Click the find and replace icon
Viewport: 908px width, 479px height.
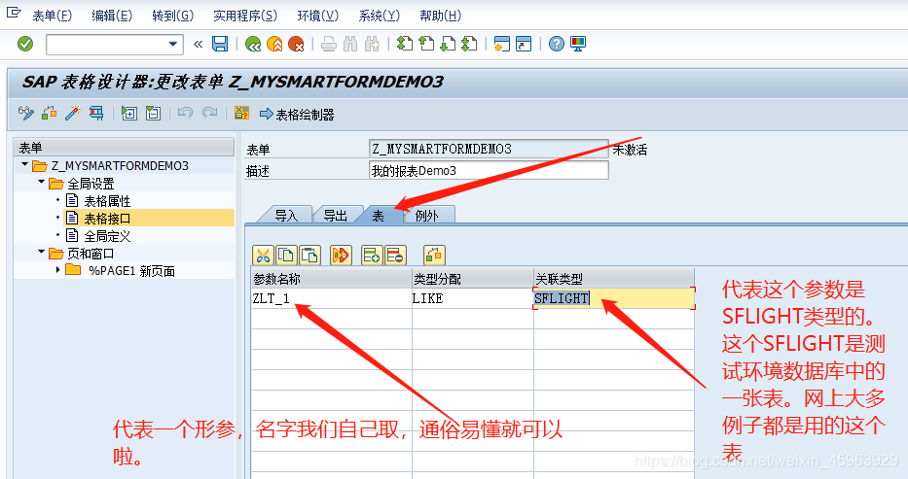click(x=341, y=255)
